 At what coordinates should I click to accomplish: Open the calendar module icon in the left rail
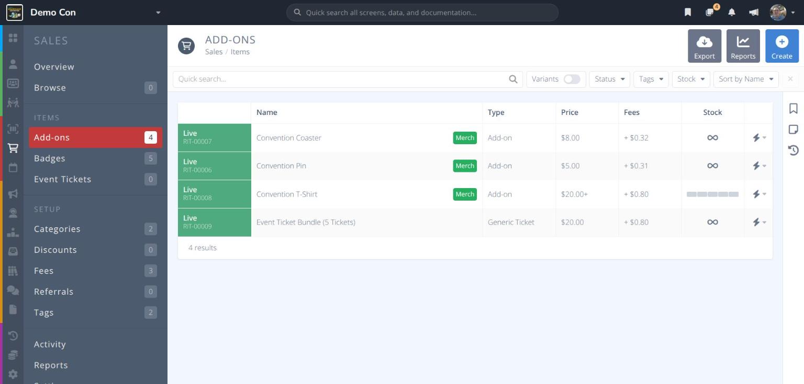13,168
